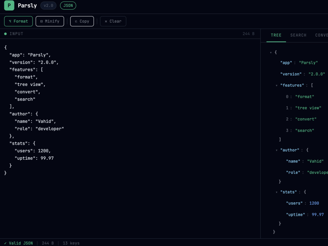
Task: Click tree value 99.97
Action: [x=318, y=215]
